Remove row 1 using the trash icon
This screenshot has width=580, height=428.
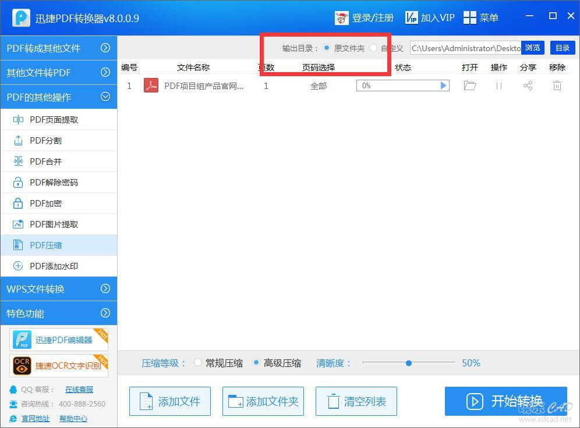click(557, 85)
